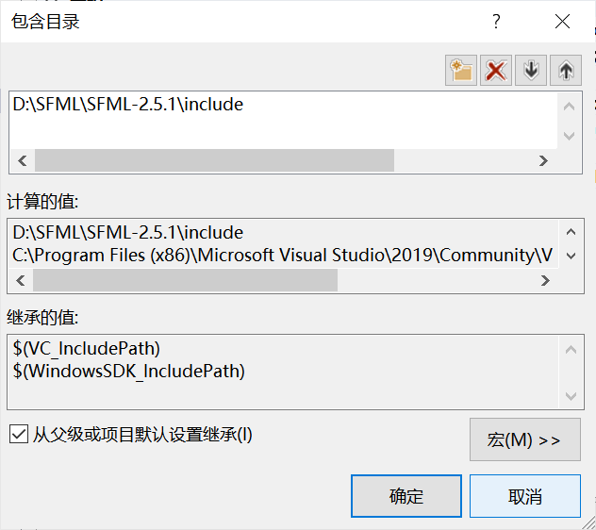Click left arrow of edit list horizontal scrollbar
This screenshot has height=530, width=596.
[22, 161]
